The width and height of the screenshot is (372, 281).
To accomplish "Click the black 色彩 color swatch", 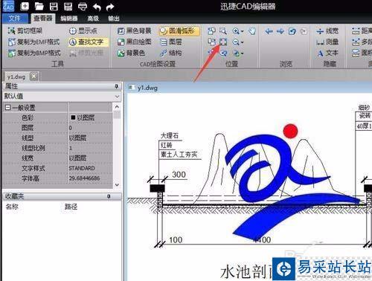I will point(73,117).
